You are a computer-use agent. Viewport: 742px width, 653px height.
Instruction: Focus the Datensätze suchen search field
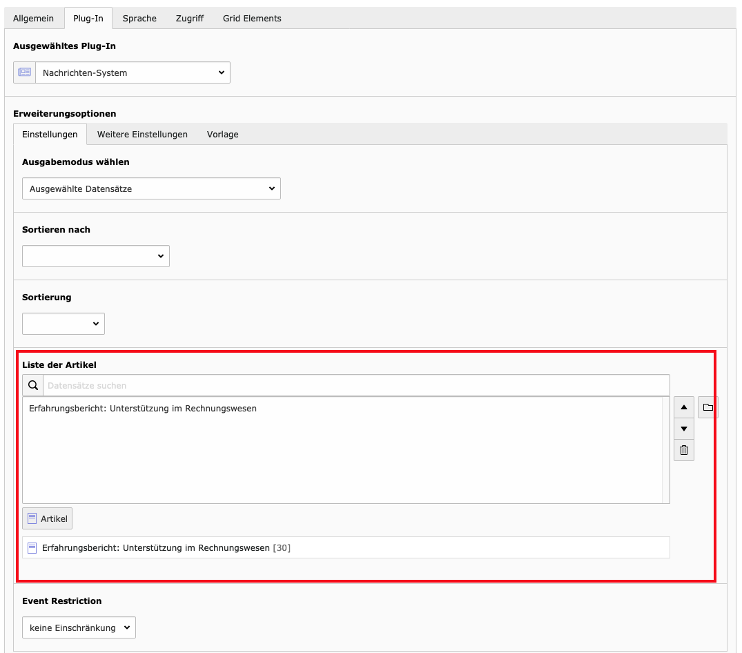(355, 385)
